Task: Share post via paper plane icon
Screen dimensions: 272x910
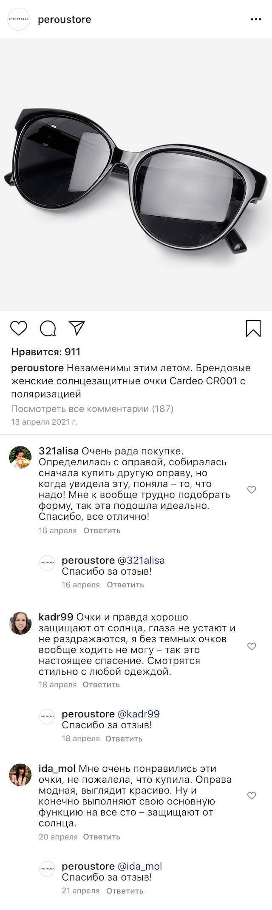Action: click(77, 328)
